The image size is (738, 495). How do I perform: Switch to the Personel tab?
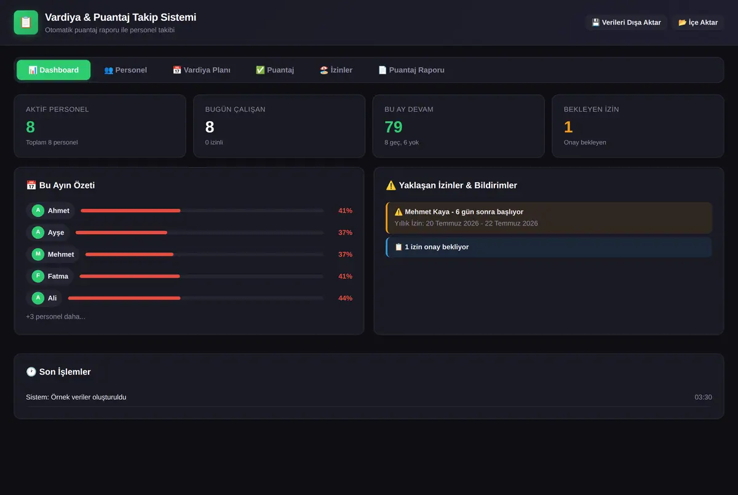125,70
